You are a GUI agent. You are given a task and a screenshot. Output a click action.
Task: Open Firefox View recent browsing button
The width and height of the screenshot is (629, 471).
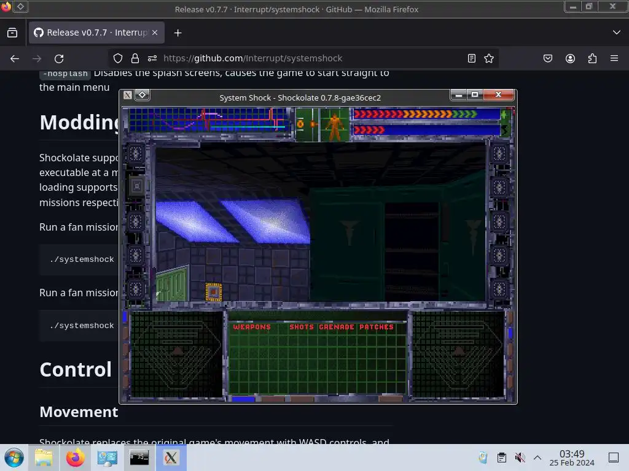(12, 33)
